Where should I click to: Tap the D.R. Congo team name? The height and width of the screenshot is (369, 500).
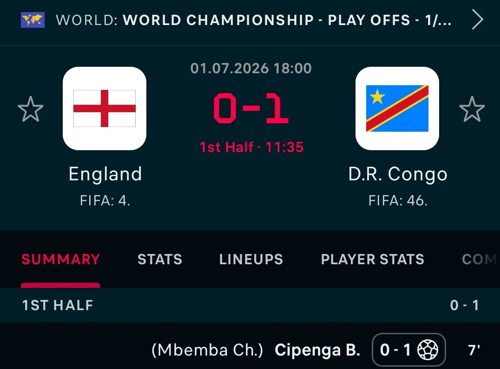coord(398,174)
